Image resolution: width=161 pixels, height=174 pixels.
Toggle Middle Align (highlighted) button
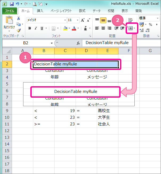(x=103, y=20)
